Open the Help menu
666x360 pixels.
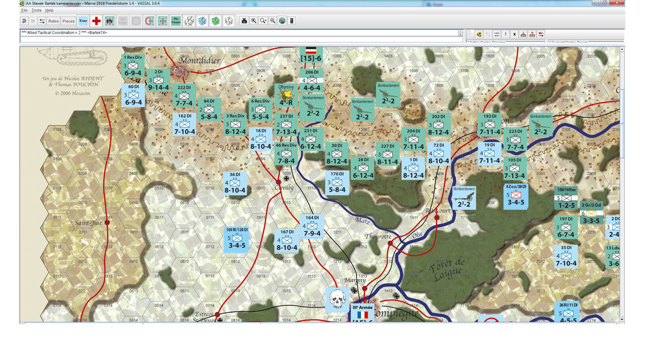click(49, 10)
